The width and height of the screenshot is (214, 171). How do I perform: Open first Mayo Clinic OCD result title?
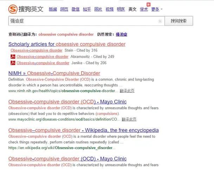click(67, 102)
